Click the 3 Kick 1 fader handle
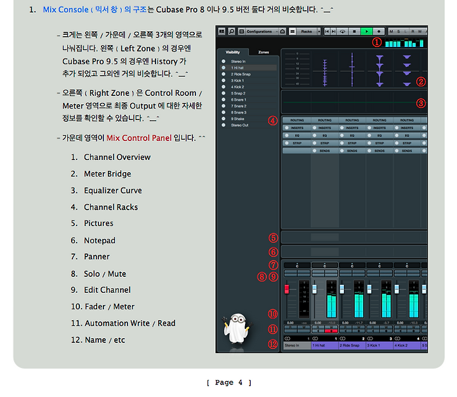This screenshot has width=457, height=397. coord(369,289)
